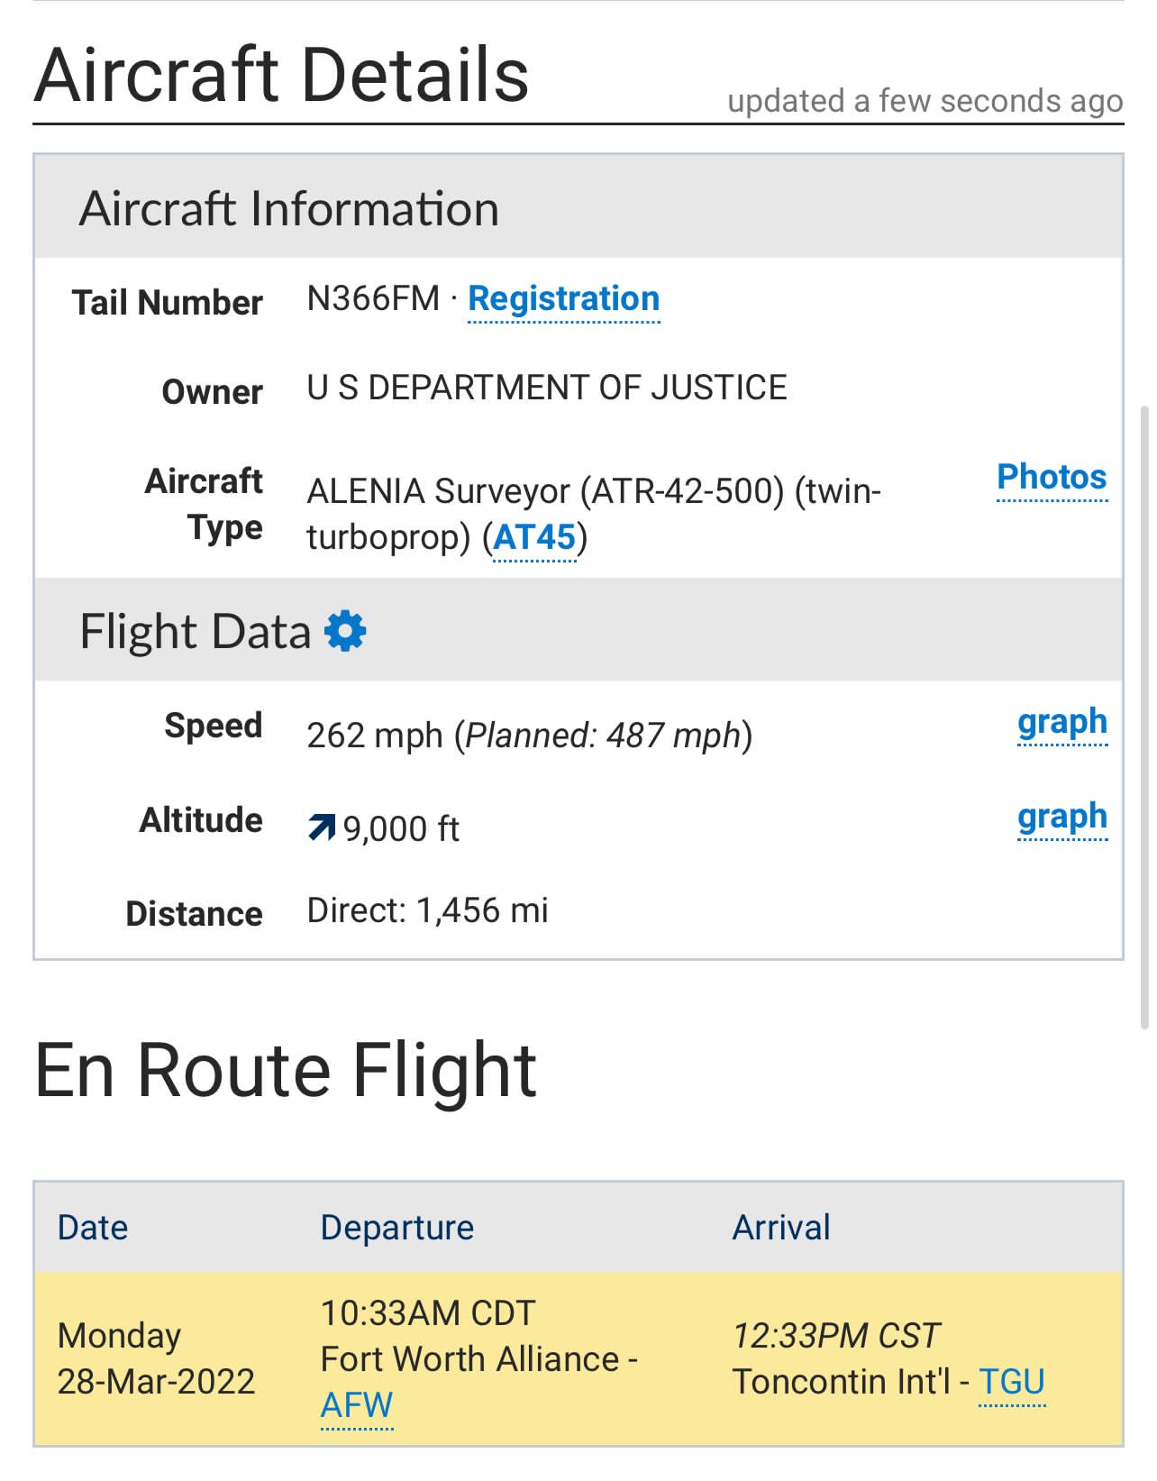Click the page scrollbar on right edge
Screen dimensions: 1157x1481
click(1144, 717)
